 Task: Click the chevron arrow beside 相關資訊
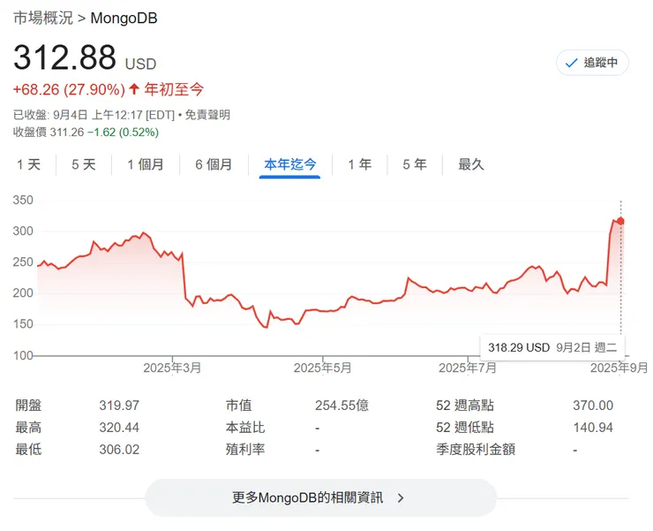tap(401, 497)
